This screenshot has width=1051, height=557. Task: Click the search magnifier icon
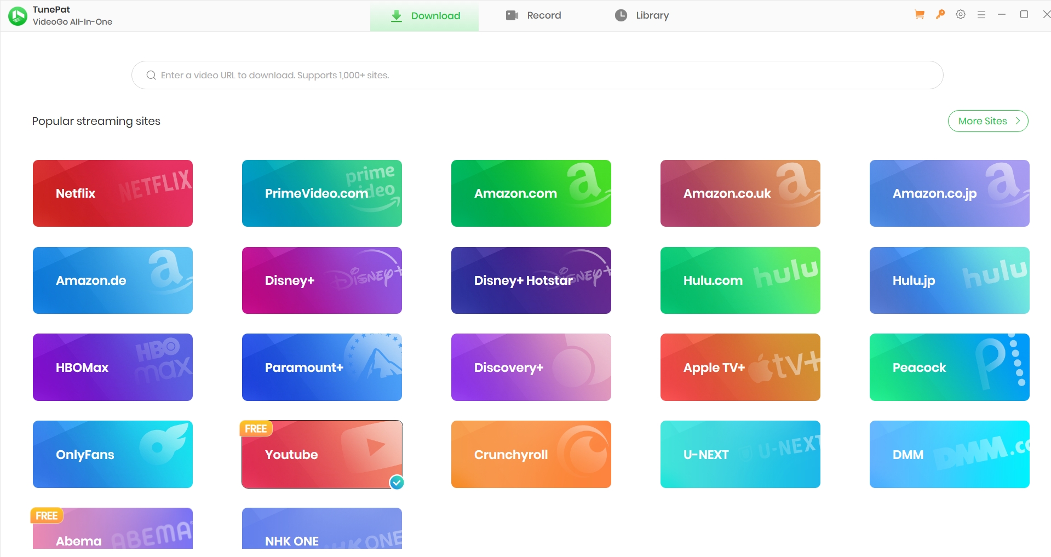[151, 75]
